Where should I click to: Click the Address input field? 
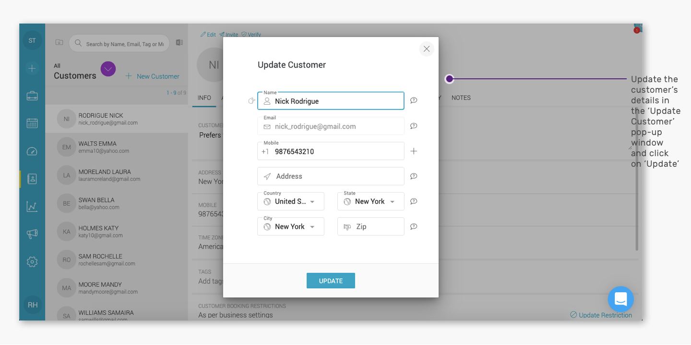331,176
